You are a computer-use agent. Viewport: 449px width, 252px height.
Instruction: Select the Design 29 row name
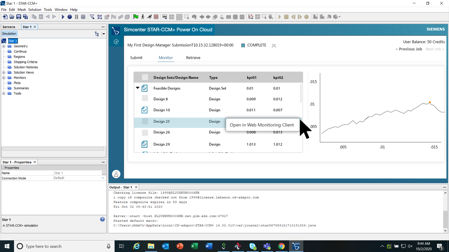pos(161,144)
